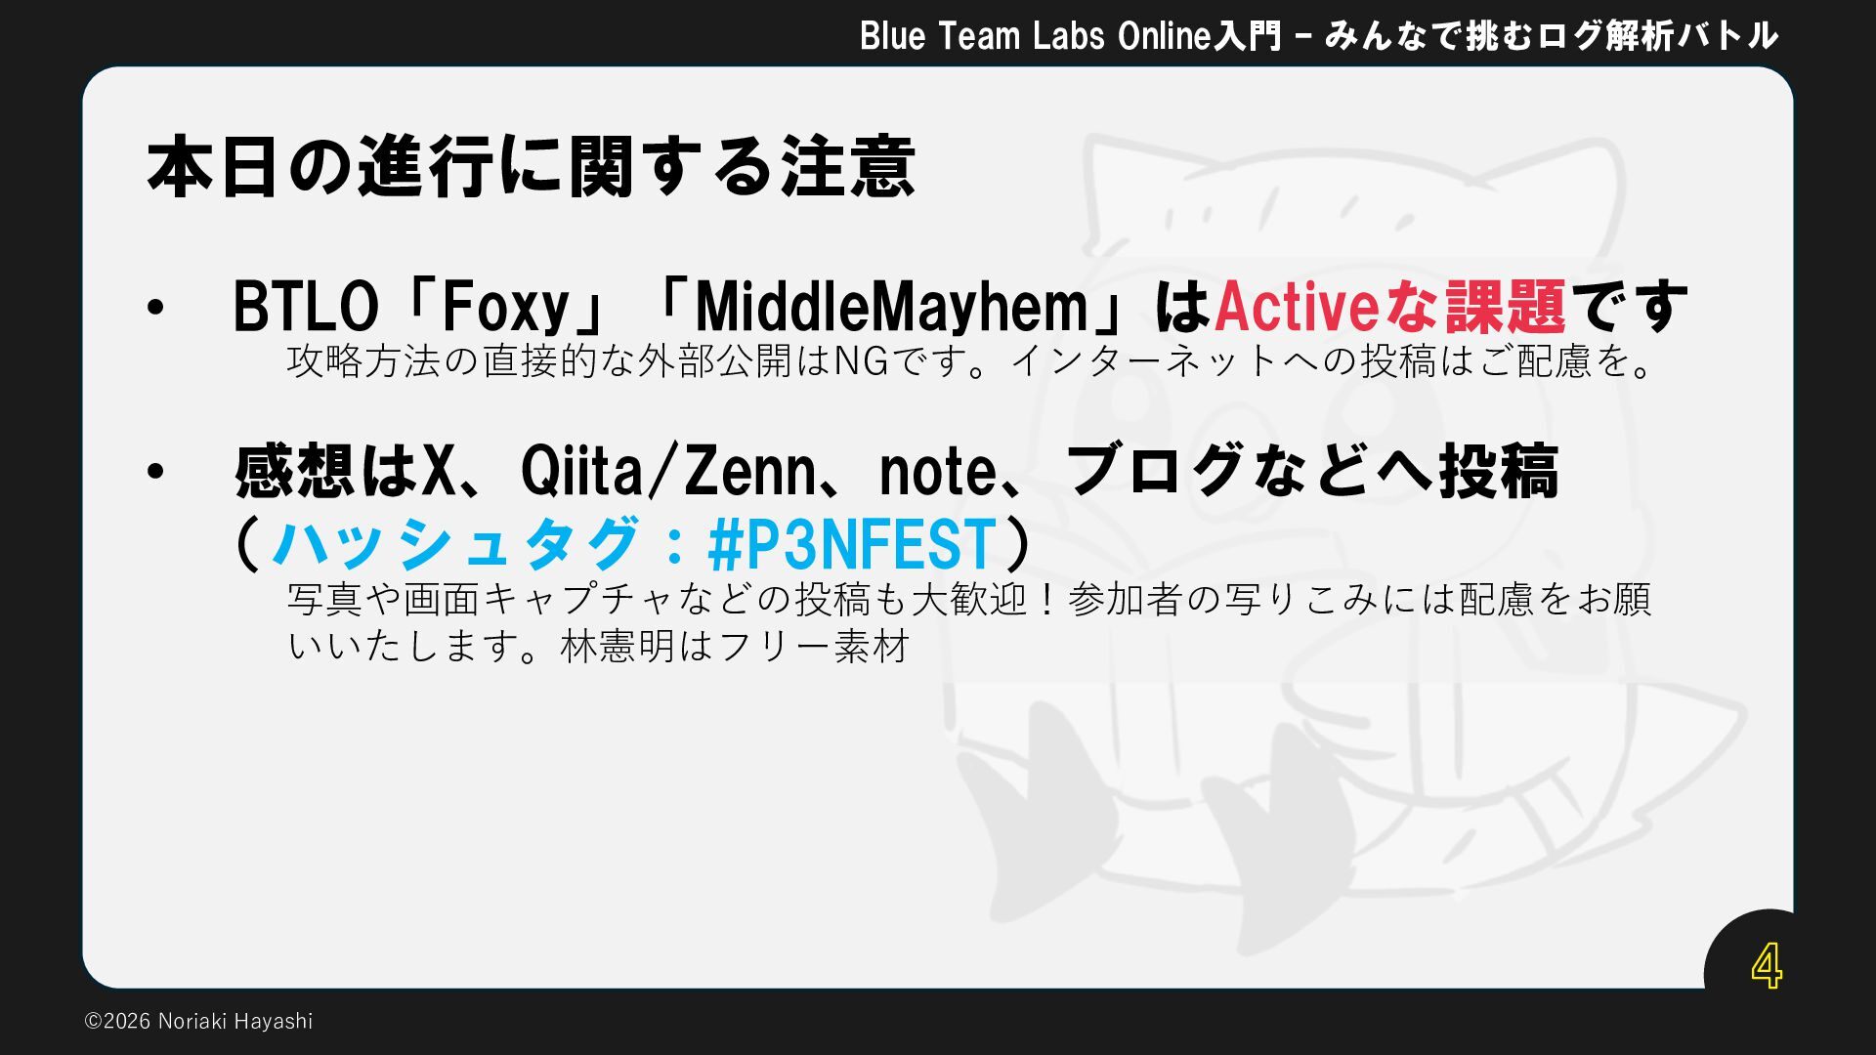Click the blue #P3NFEST hashtag text
Viewport: 1876px width, 1055px height.
(x=852, y=544)
